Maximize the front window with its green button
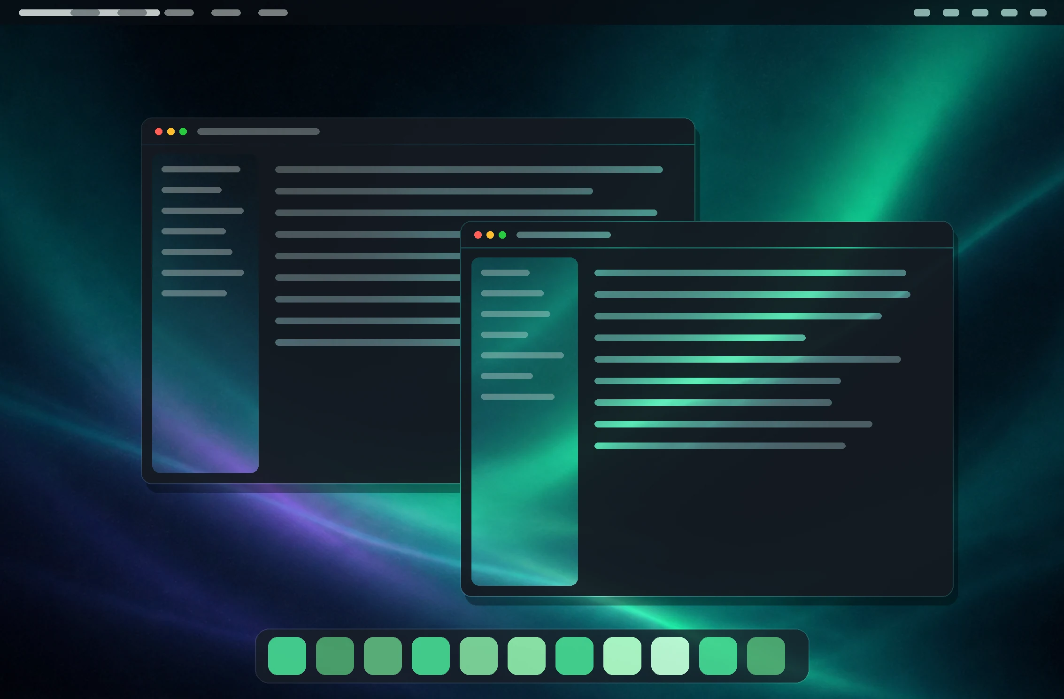Screen dimensions: 1064x699 pos(502,235)
